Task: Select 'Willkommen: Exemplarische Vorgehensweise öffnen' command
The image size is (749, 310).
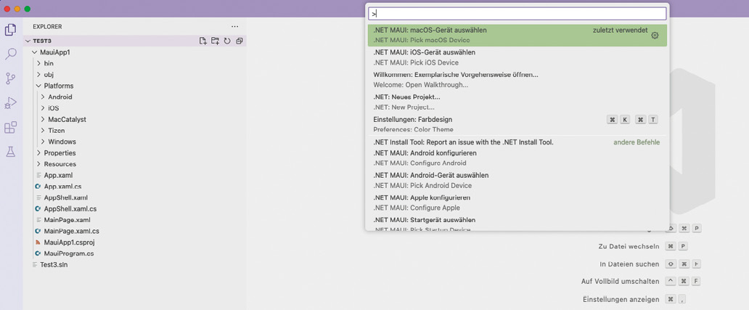Action: 517,80
